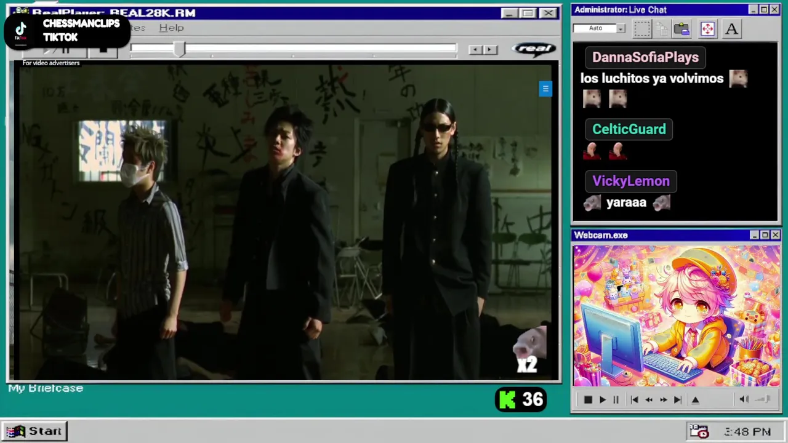
Task: Click the right arrow button beside the seek bar
Action: click(490, 49)
